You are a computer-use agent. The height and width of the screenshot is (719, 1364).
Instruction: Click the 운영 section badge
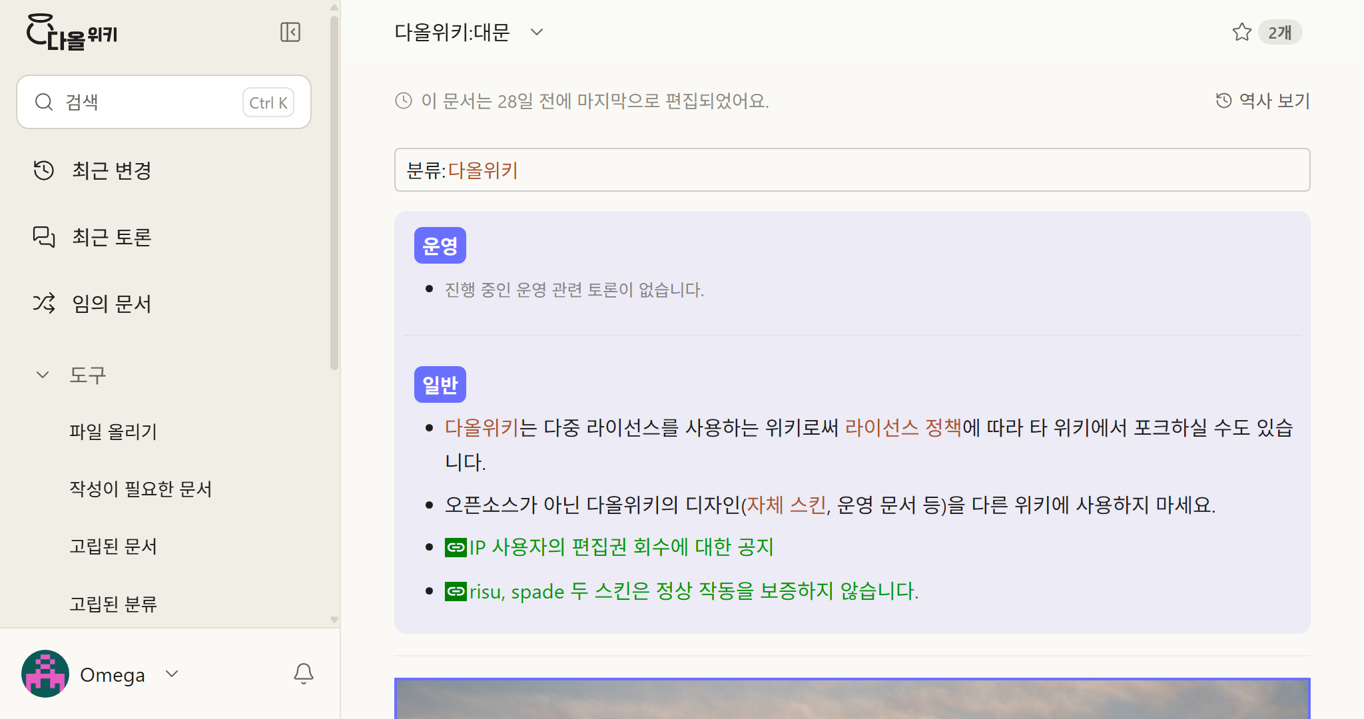440,246
